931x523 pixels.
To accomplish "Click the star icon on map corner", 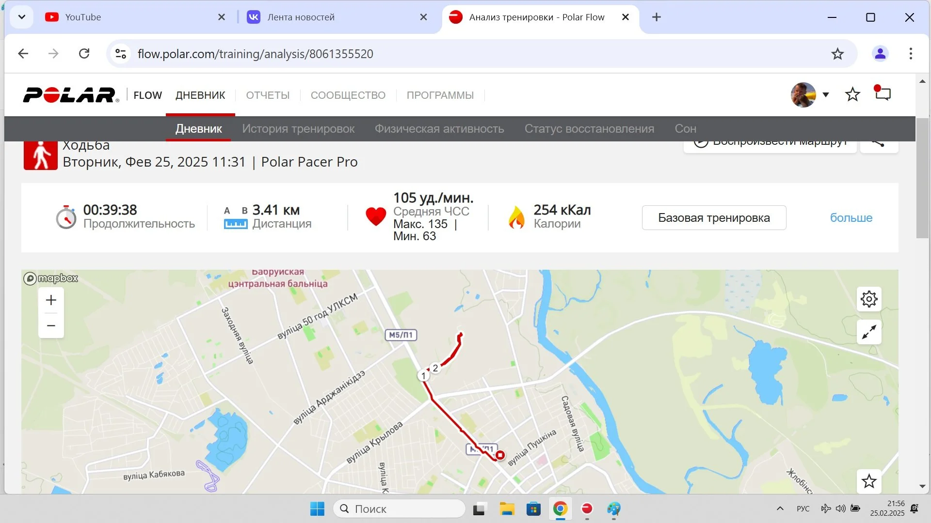I will coord(869,481).
